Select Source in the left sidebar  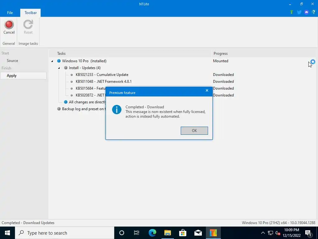click(x=12, y=61)
